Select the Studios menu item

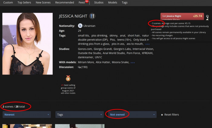pos(99,2)
